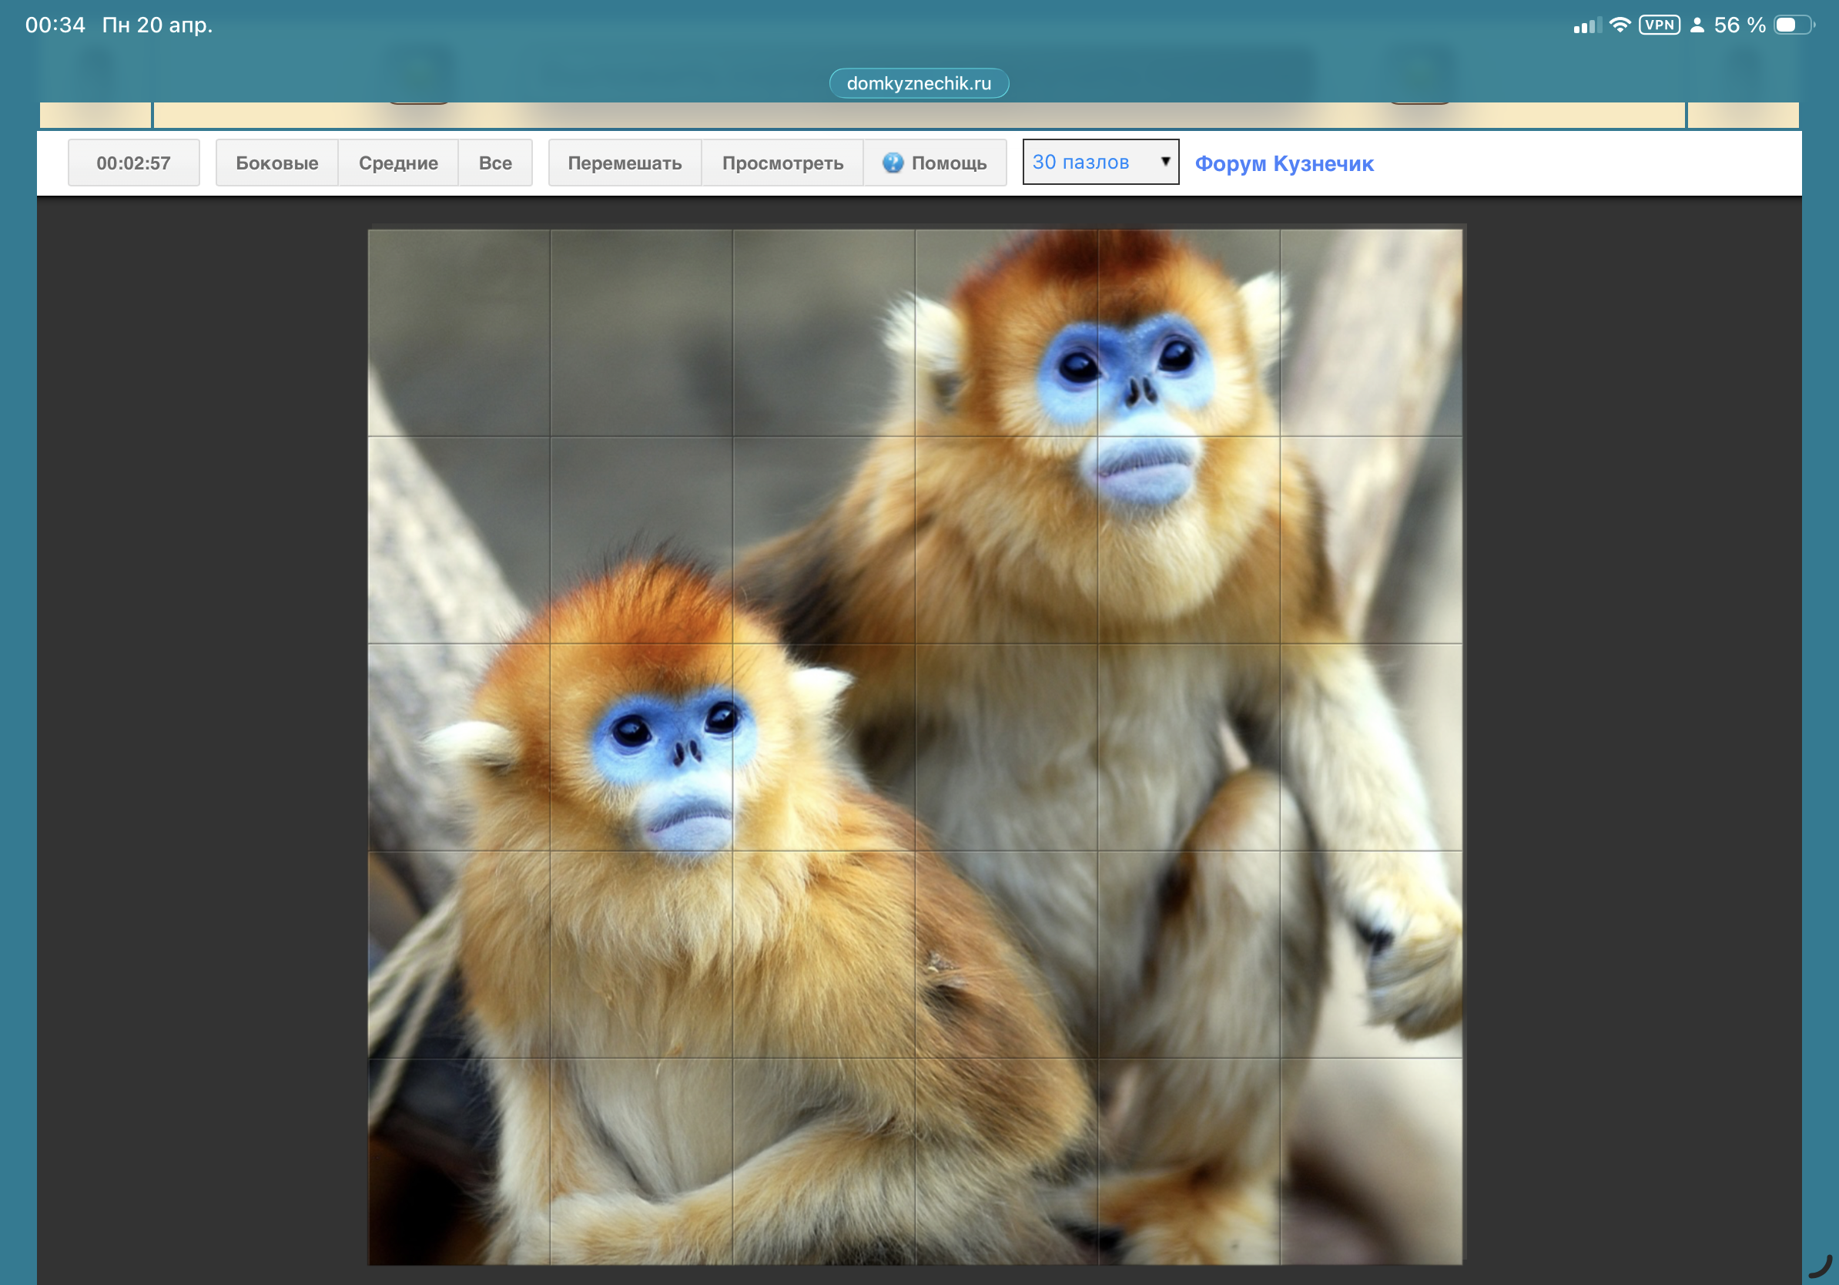1839x1285 pixels.
Task: Click the blue help question mark icon
Action: click(x=893, y=163)
